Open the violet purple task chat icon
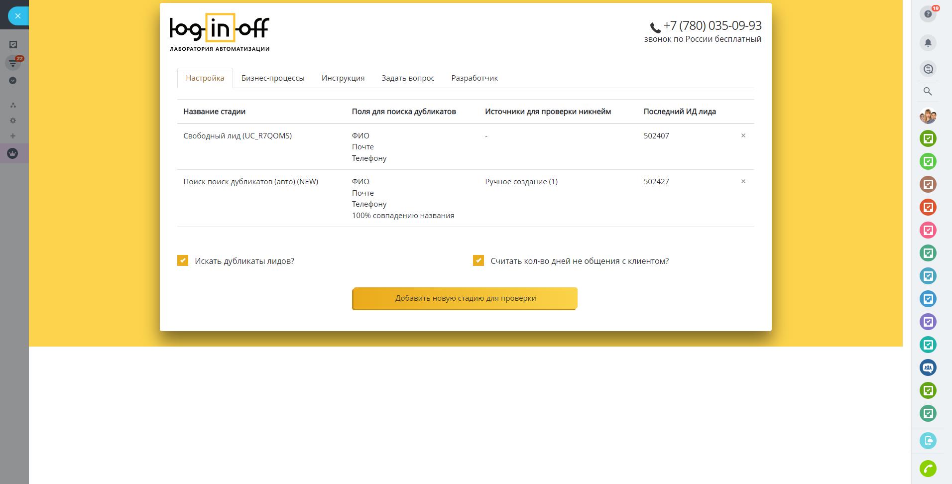This screenshot has width=952, height=484. tap(928, 322)
